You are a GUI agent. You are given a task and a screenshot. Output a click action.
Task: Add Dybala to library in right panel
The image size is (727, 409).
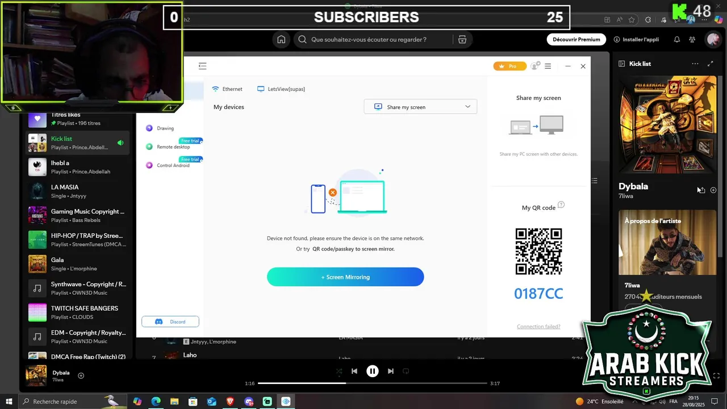[713, 190]
